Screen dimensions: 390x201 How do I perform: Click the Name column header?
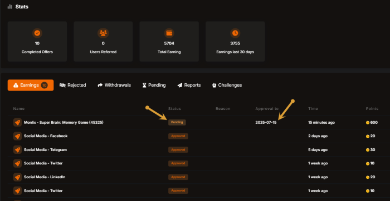click(x=18, y=109)
